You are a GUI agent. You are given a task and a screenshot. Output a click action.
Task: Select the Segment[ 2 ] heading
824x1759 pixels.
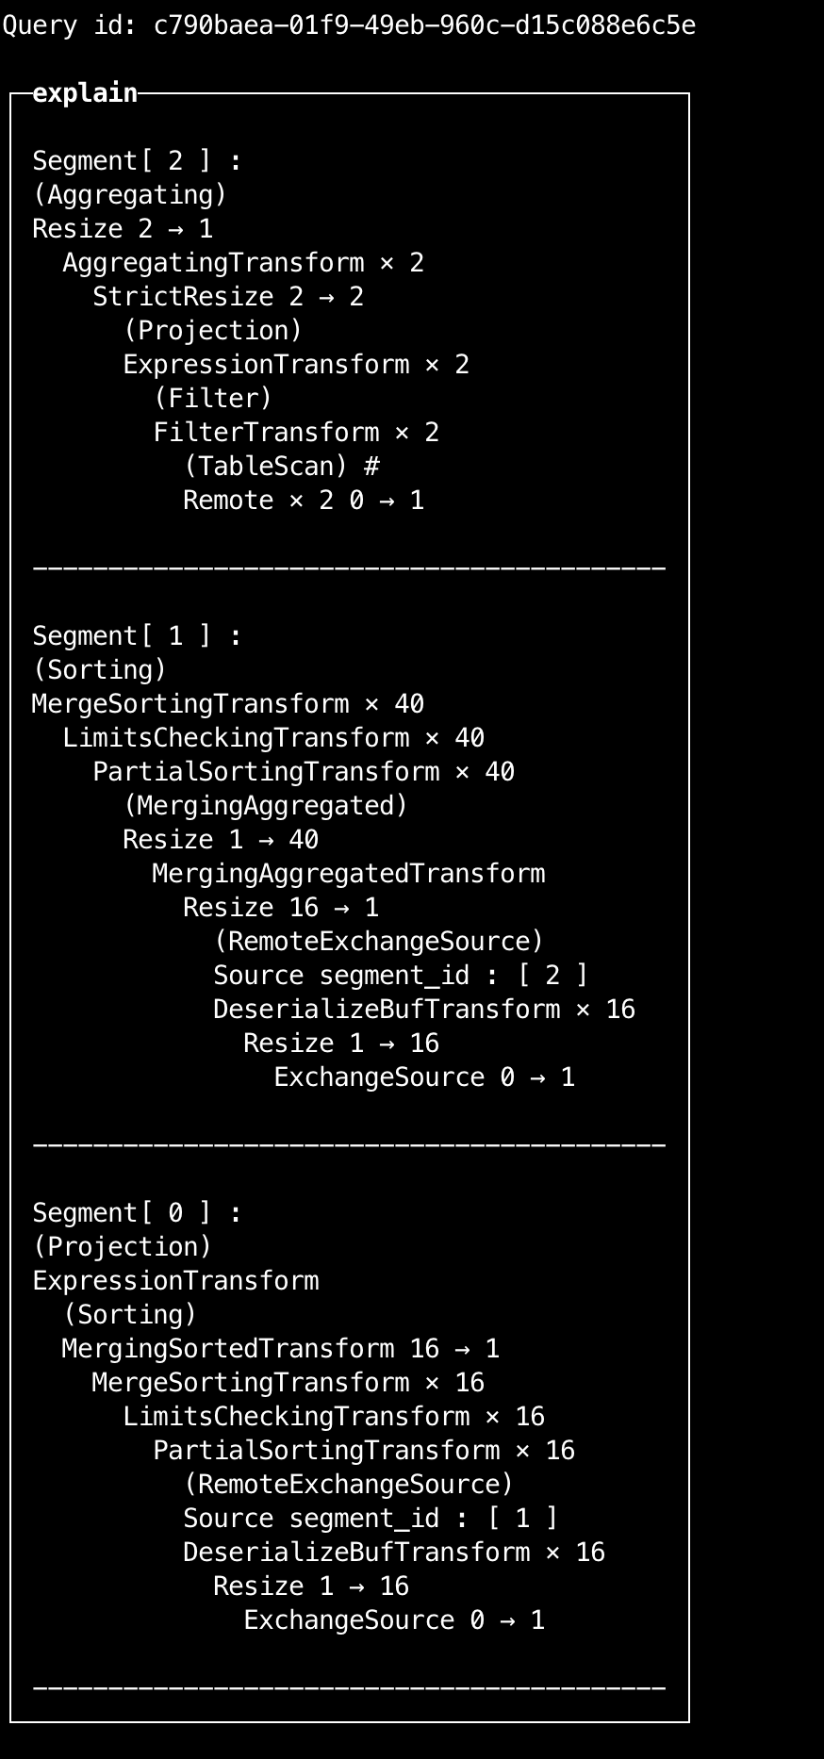coord(137,161)
